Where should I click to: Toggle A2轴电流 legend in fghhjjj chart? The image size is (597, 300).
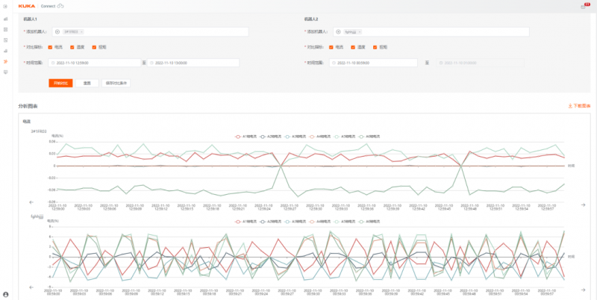click(270, 221)
